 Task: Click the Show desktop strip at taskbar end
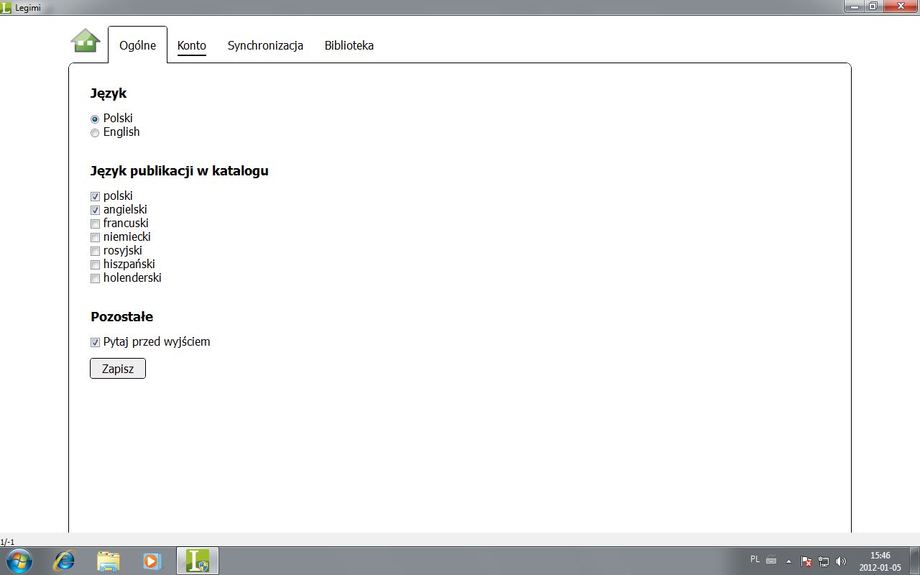point(914,561)
